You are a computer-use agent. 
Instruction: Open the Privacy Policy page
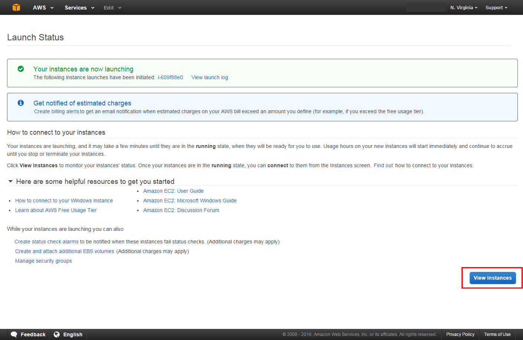click(x=460, y=334)
